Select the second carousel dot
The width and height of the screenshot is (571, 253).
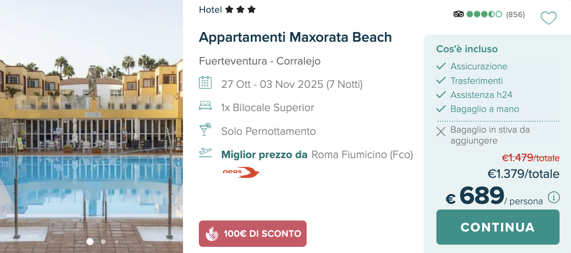pos(103,241)
